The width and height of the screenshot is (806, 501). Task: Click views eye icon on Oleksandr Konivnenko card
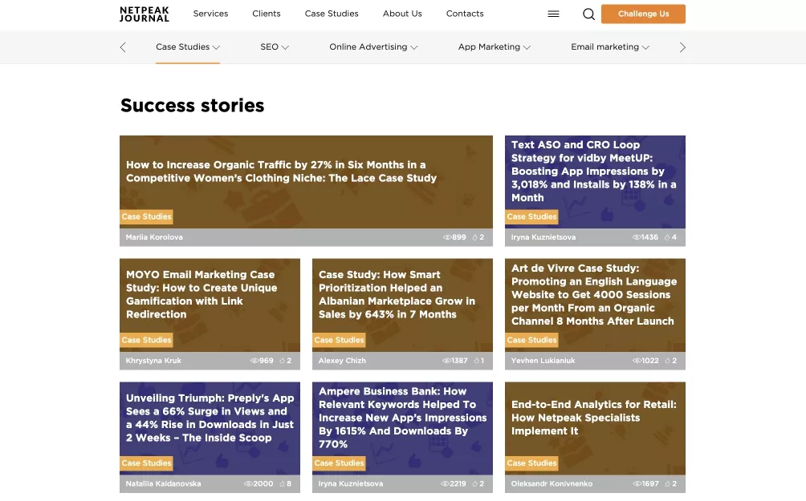(637, 483)
